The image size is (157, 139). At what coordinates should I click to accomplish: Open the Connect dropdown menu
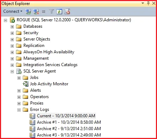pos(13,11)
